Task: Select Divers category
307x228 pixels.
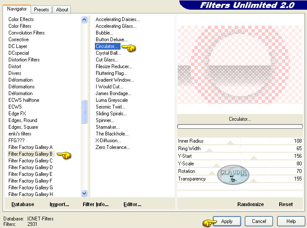Action: pyautogui.click(x=15, y=73)
